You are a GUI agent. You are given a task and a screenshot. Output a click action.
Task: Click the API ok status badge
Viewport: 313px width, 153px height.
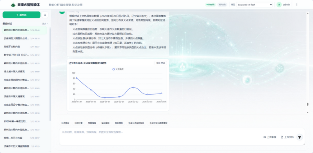(x=222, y=5)
